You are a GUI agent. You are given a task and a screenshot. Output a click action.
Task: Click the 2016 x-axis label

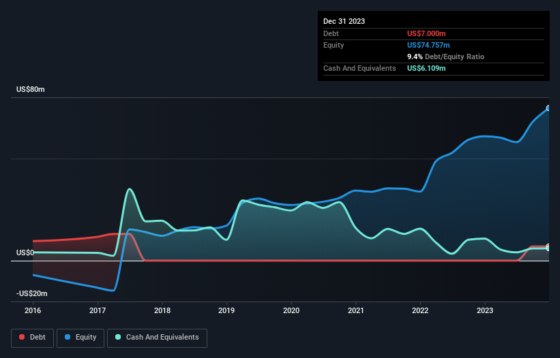[x=33, y=310]
